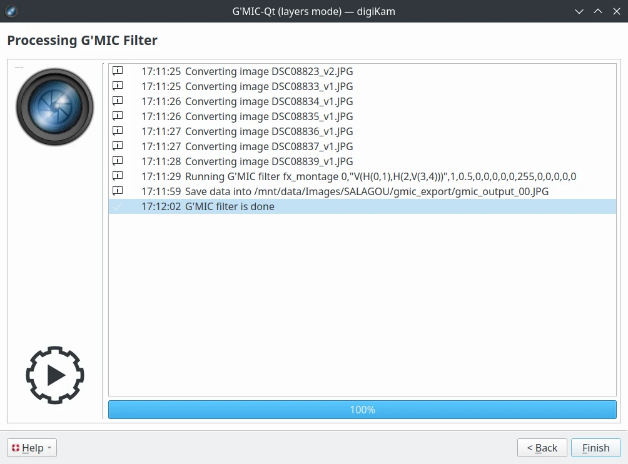Image resolution: width=628 pixels, height=464 pixels.
Task: Click checkmark icon beside G'MIC filter is done
Action: tap(117, 206)
